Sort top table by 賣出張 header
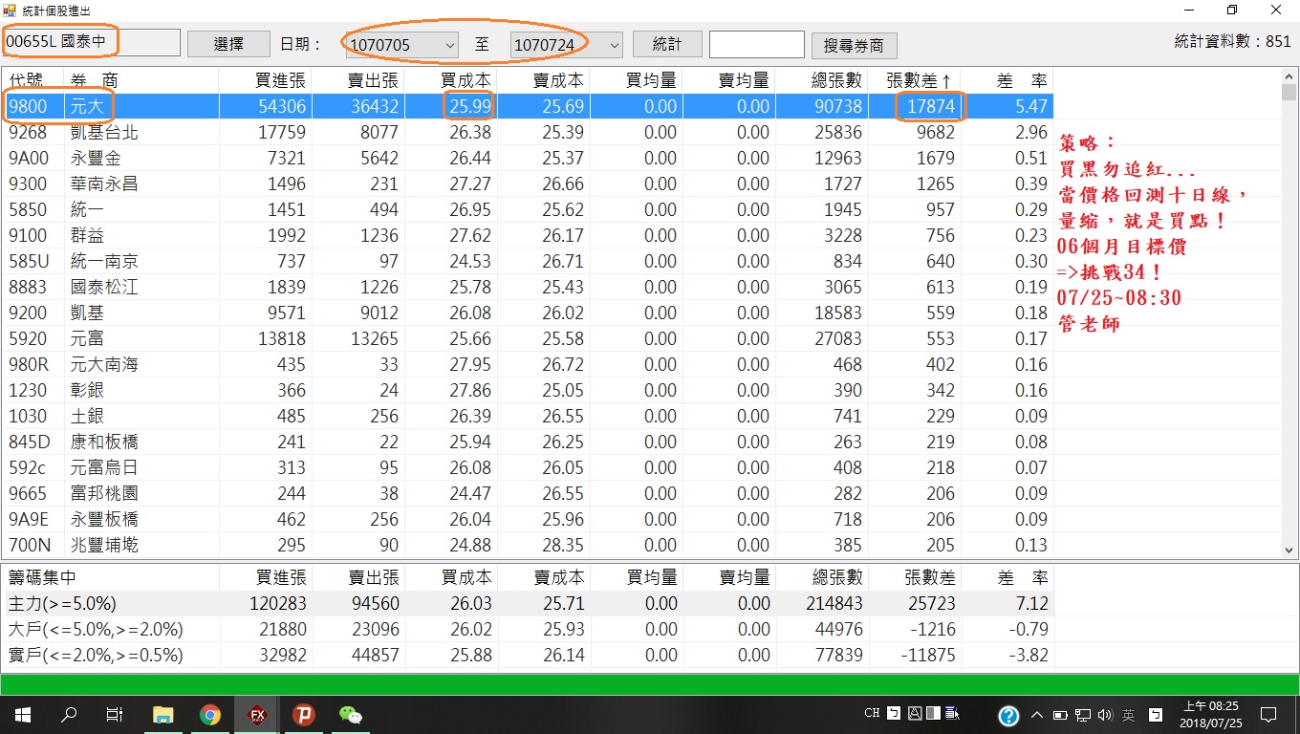 tap(358, 81)
